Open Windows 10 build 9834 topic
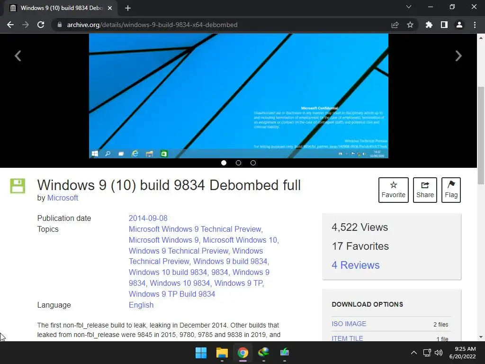The width and height of the screenshot is (485, 364). click(x=168, y=273)
